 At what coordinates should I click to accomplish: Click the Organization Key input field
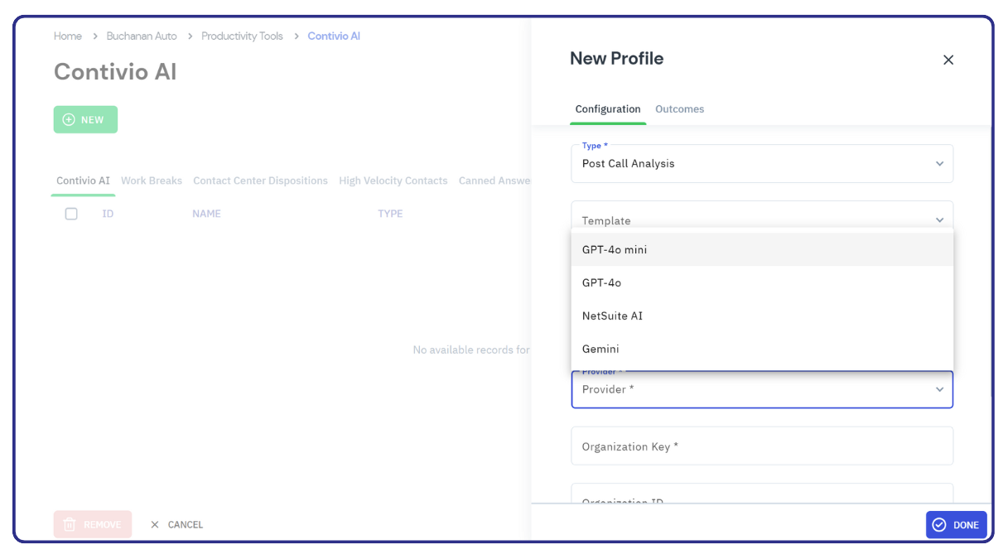(x=761, y=446)
